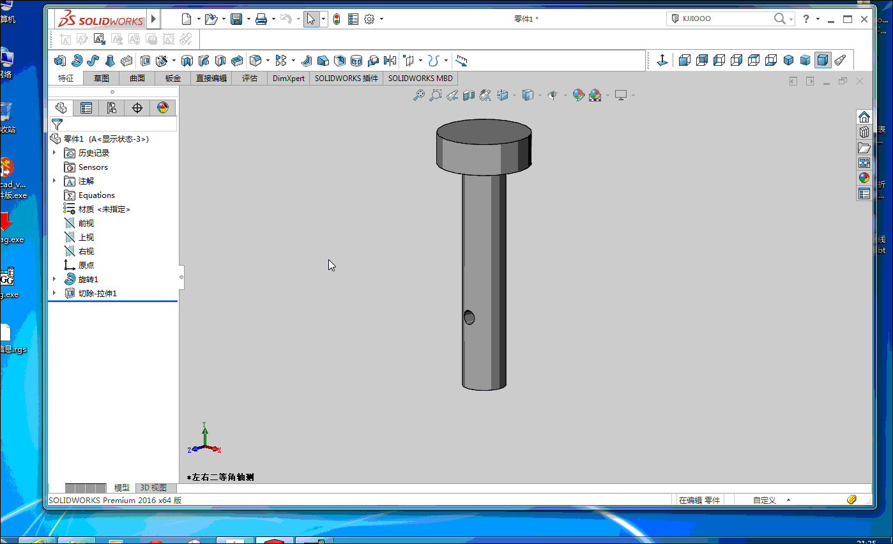
Task: Click the Print icon
Action: pos(261,19)
